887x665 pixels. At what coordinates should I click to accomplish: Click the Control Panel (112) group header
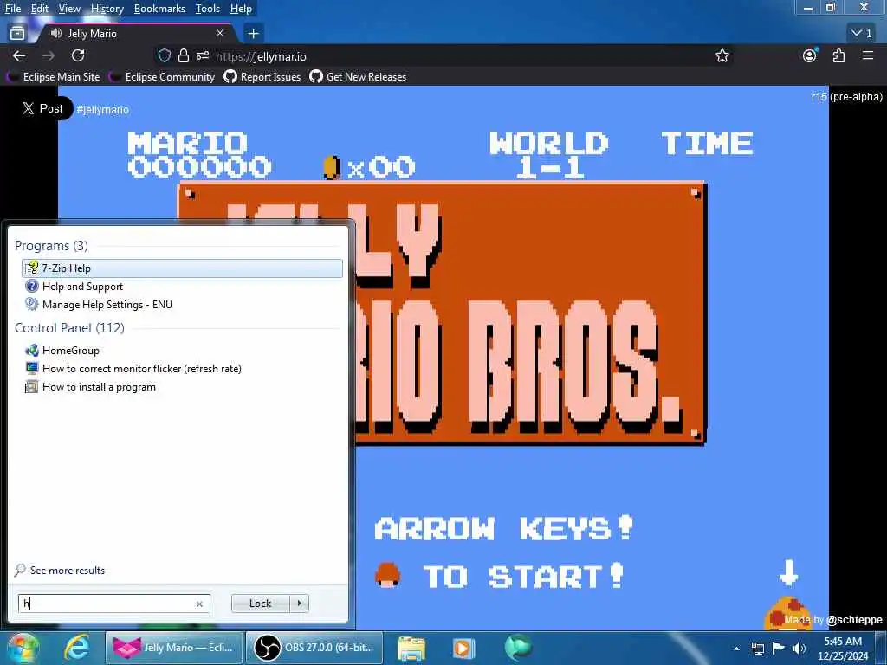point(69,328)
